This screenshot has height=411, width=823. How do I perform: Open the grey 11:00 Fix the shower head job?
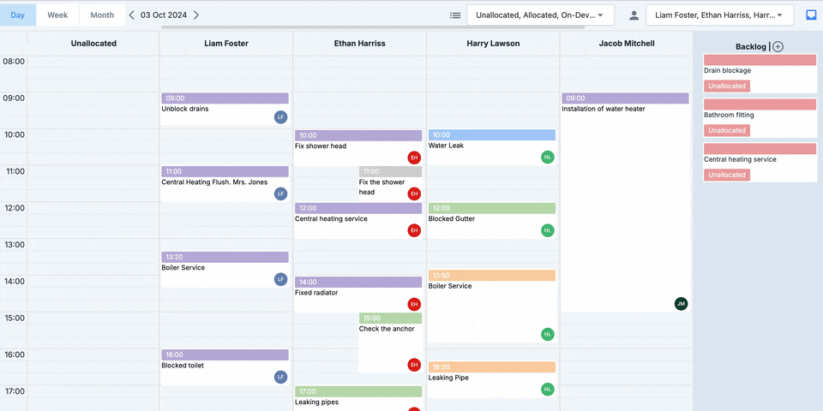[x=391, y=183]
